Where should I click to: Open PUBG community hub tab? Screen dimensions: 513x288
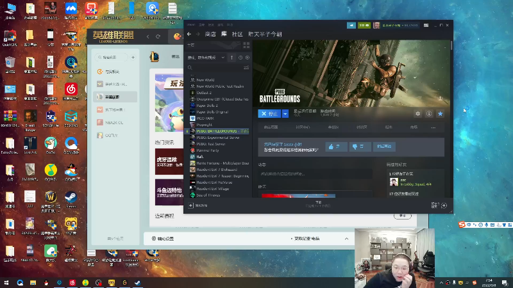(303, 127)
